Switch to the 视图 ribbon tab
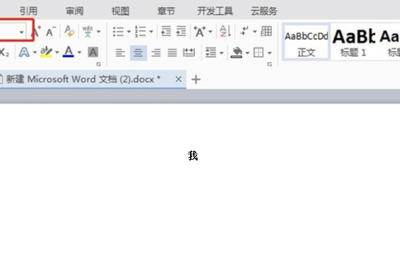Image resolution: width=400 pixels, height=265 pixels. coord(120,11)
